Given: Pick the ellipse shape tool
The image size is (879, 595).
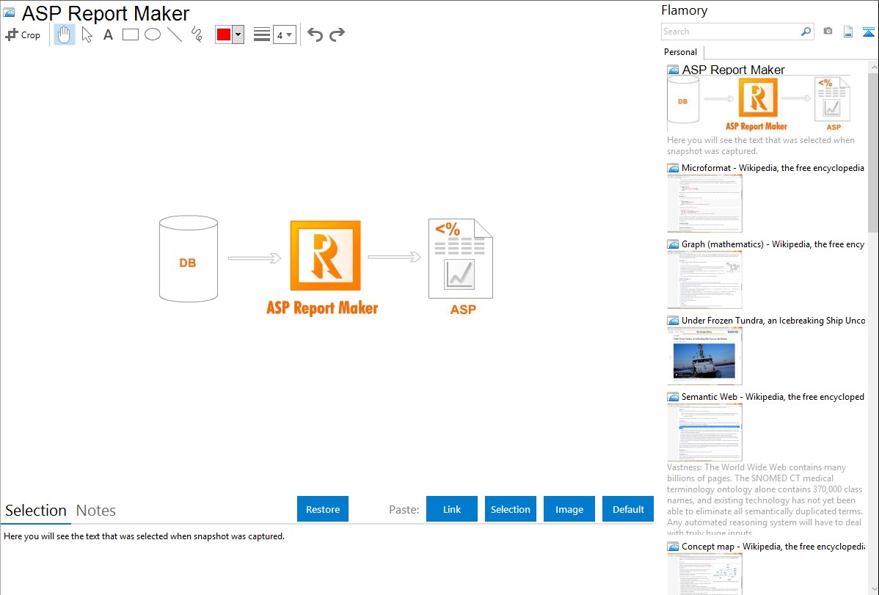Looking at the screenshot, I should coord(153,34).
